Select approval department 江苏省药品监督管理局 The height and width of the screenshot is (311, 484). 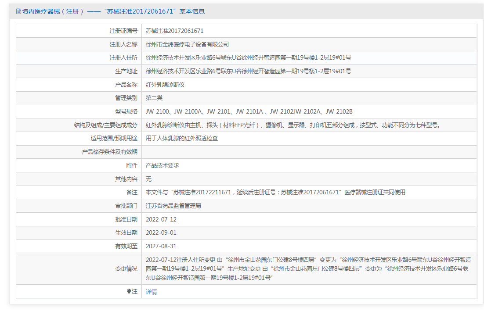coord(173,206)
